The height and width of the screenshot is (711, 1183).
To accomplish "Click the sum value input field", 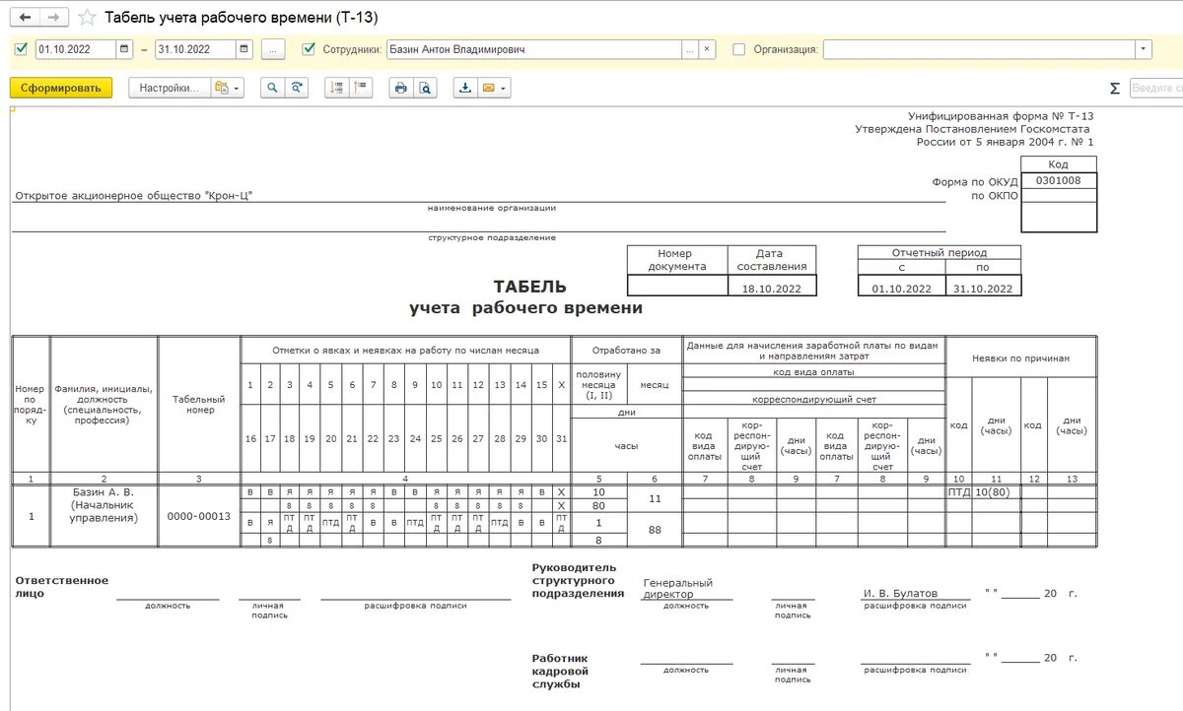I will coord(1155,89).
